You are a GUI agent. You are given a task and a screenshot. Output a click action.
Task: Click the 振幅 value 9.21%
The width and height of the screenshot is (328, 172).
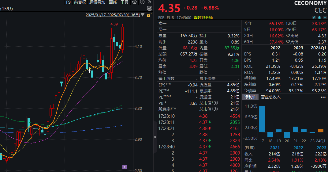[x=233, y=54]
